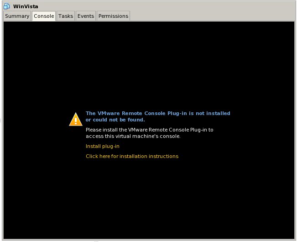297x242 pixels.
Task: Click the WinVista virtual machine icon
Action: tap(7, 6)
